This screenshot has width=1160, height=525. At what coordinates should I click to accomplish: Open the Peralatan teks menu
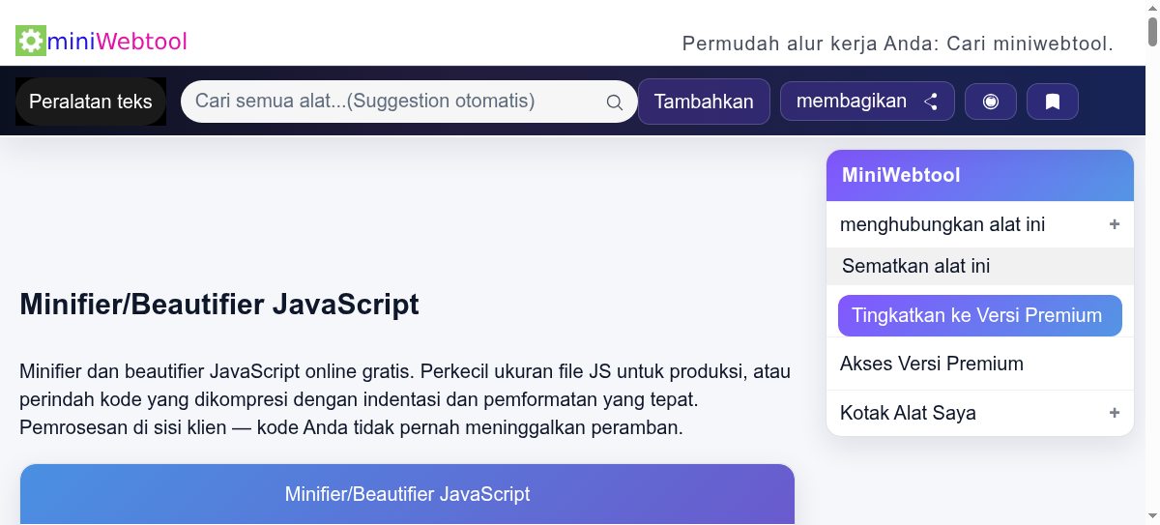91,102
